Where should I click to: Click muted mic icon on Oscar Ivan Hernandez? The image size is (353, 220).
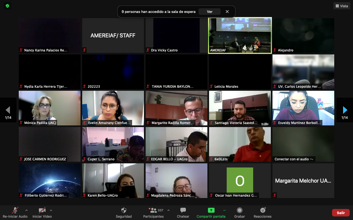[x=211, y=196]
